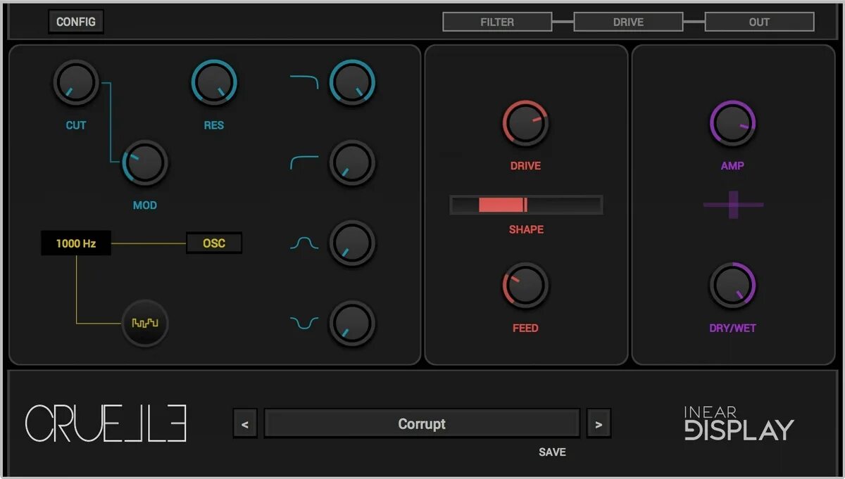
Task: Click the high-pass filter curve icon
Action: click(x=304, y=162)
